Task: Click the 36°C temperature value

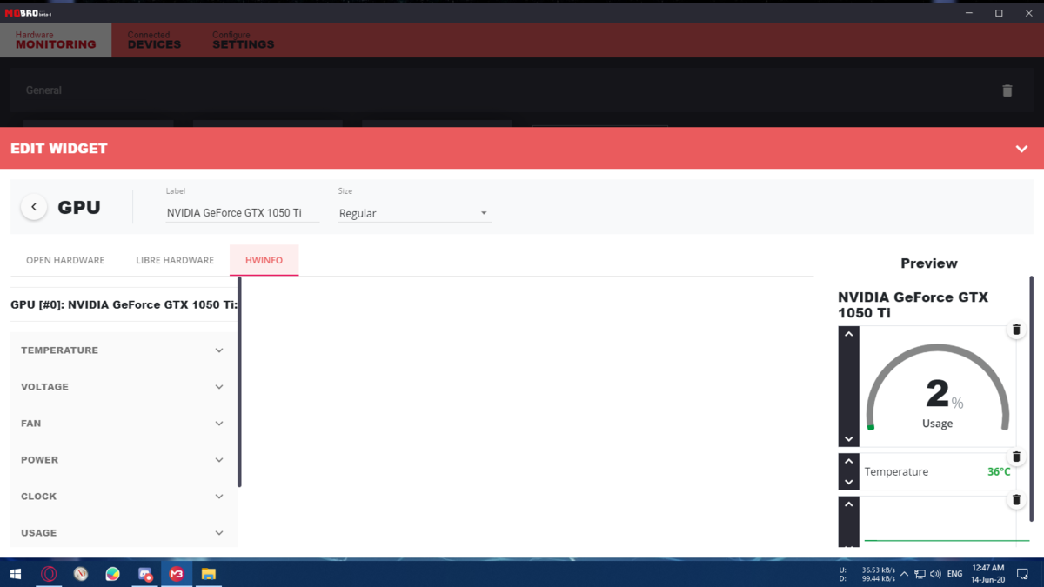Action: click(x=999, y=472)
